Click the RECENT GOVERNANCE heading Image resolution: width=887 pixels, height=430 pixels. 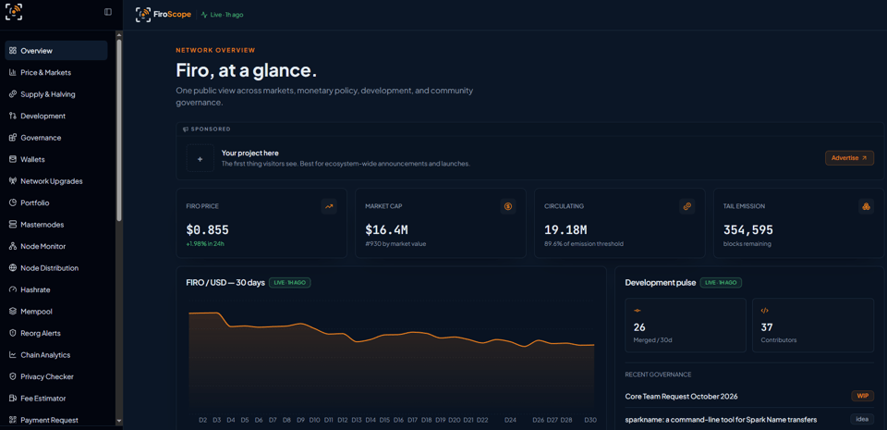click(658, 375)
